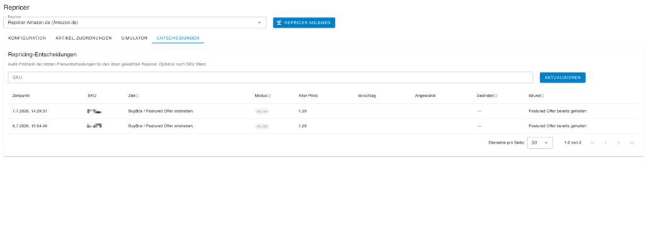This screenshot has width=645, height=230.
Task: Click the info icon next to Grund
Action: [542, 96]
